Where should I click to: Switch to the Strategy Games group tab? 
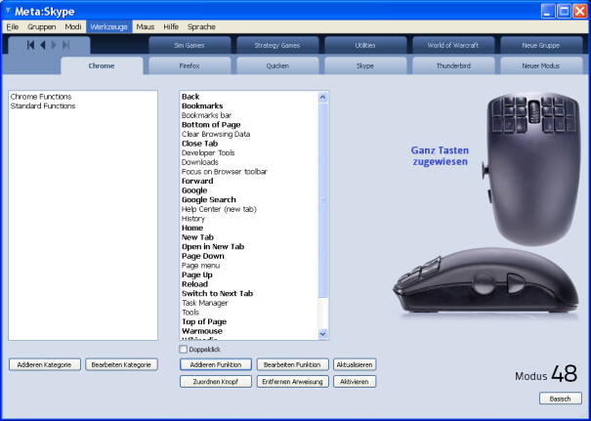click(277, 45)
